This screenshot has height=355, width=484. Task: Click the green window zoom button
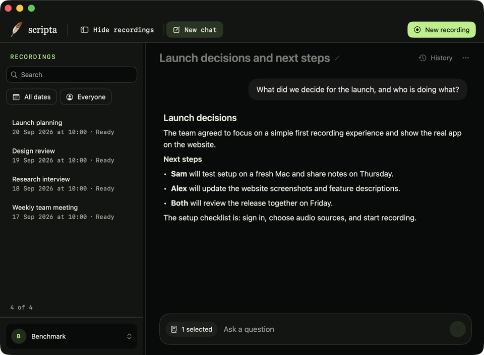[x=31, y=9]
